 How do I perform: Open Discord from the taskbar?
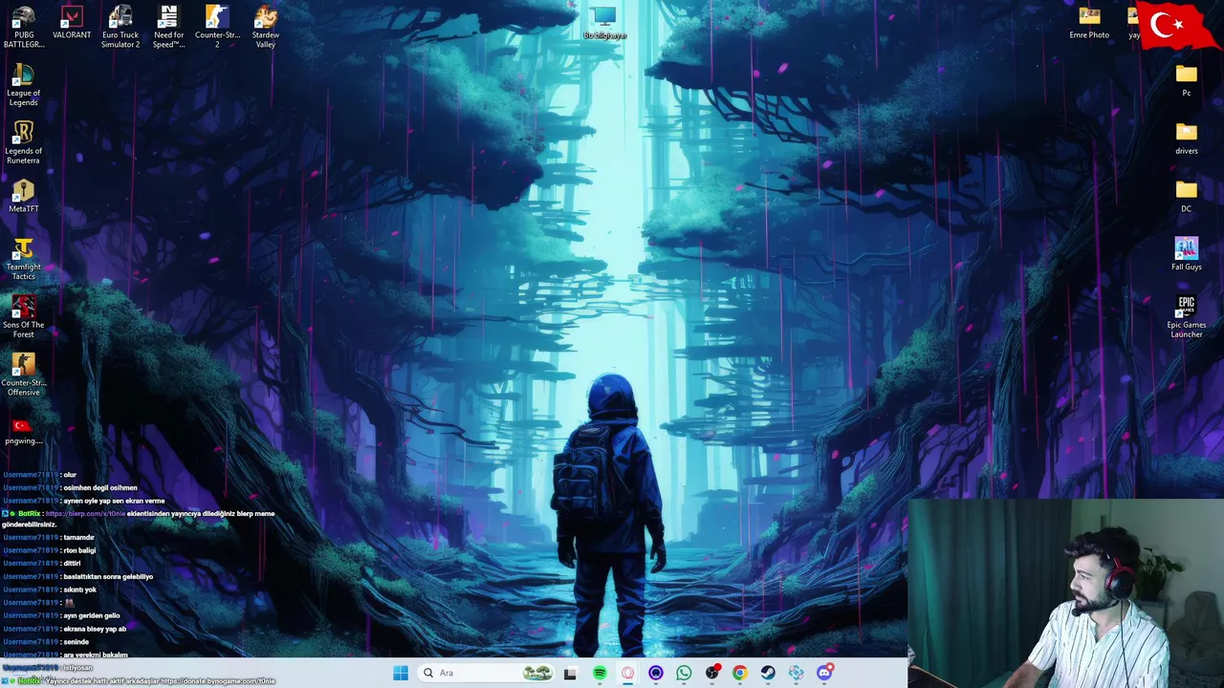pyautogui.click(x=824, y=673)
